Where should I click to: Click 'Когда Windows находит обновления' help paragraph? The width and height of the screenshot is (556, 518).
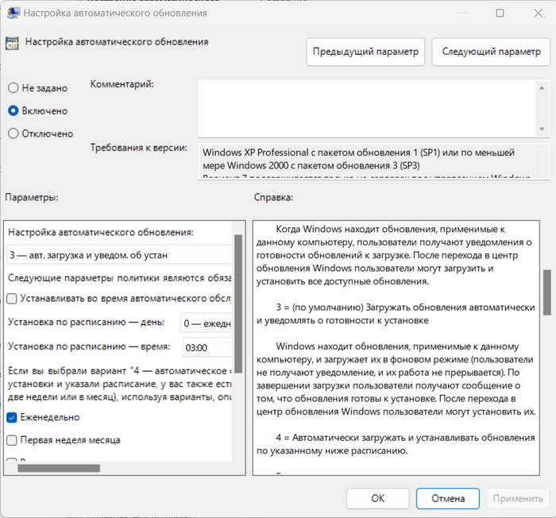(x=394, y=255)
